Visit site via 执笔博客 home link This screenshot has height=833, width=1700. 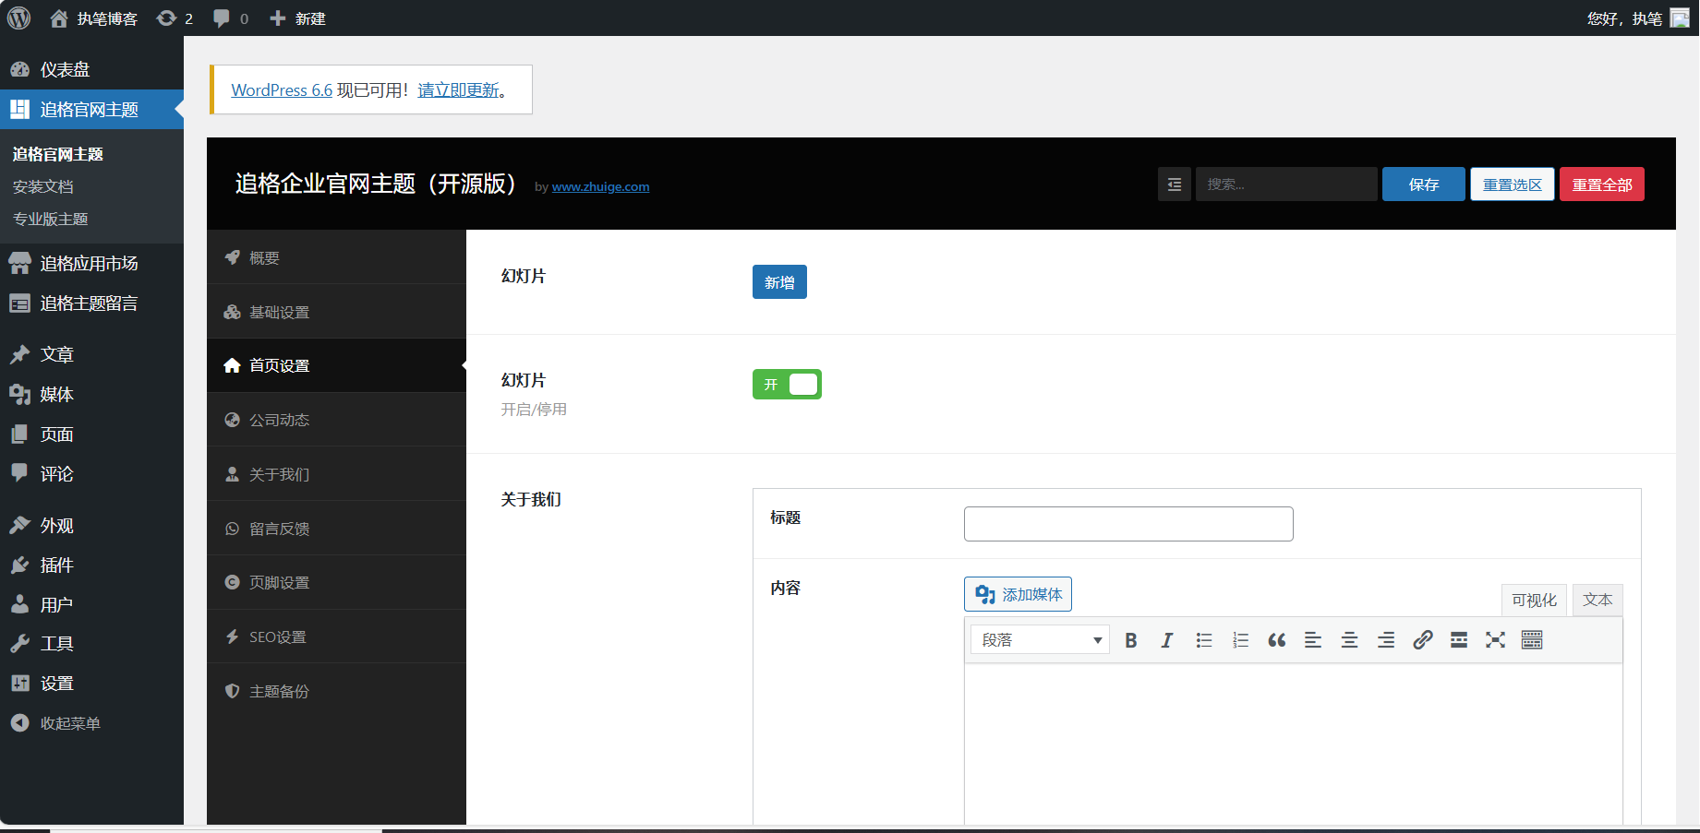click(x=93, y=18)
